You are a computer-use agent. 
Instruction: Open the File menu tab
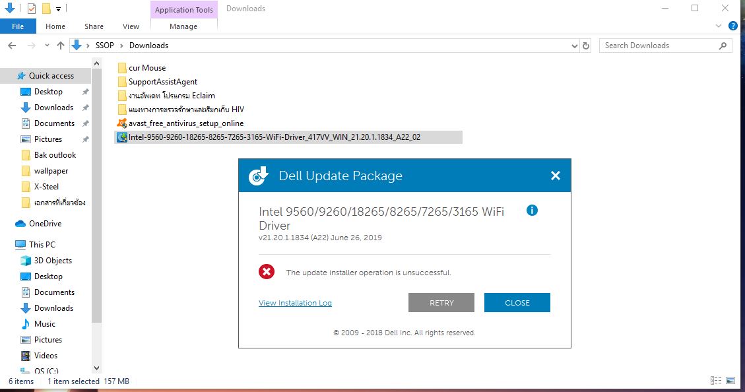coord(18,26)
